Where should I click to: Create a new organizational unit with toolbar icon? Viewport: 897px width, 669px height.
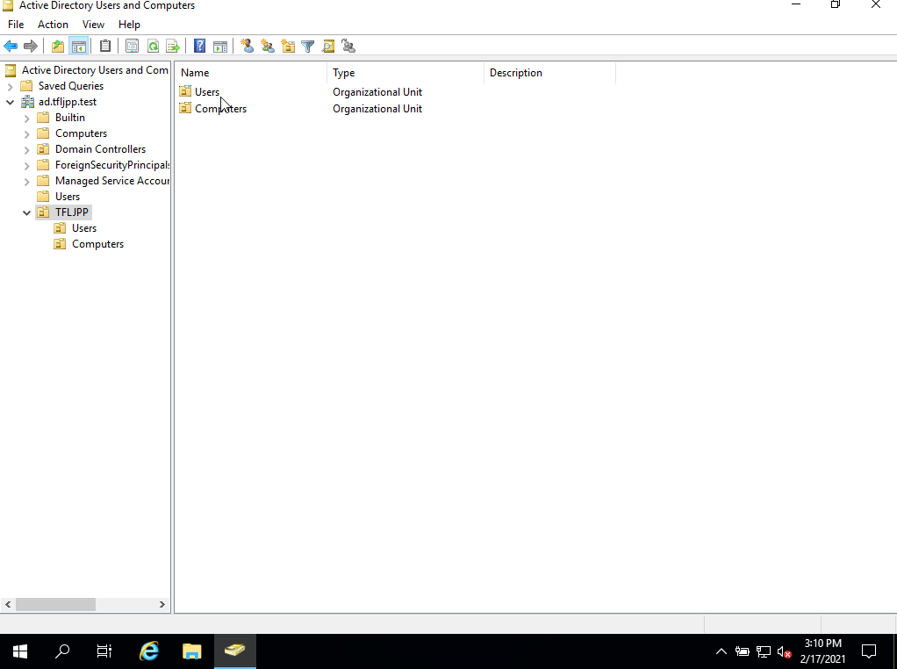pos(288,47)
